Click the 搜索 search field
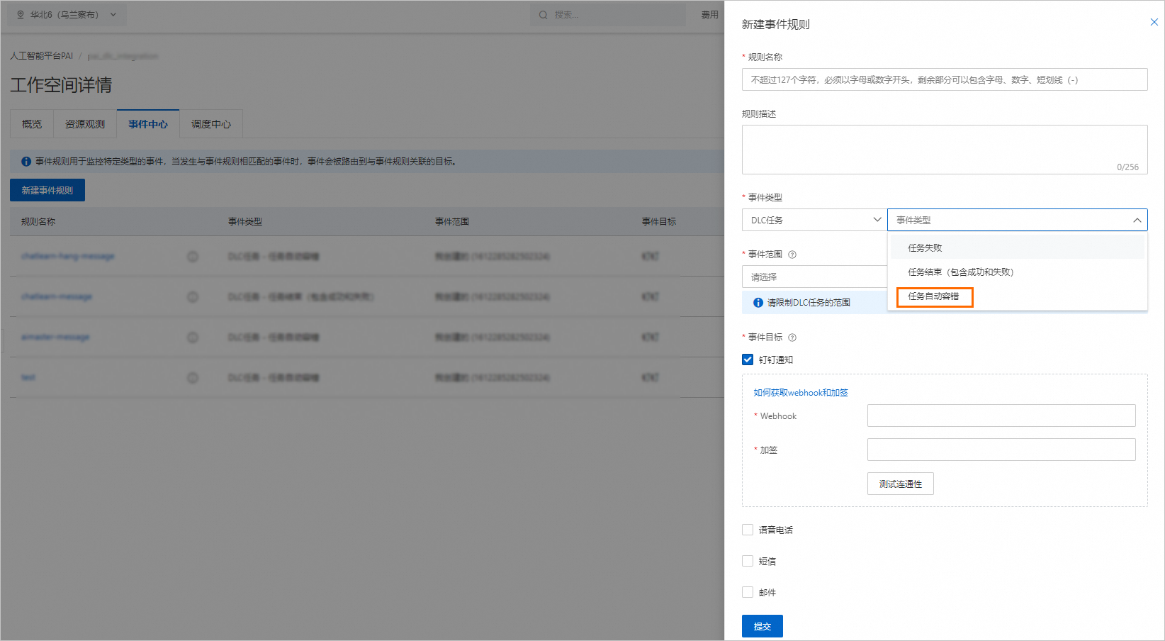The height and width of the screenshot is (641, 1165). 608,15
